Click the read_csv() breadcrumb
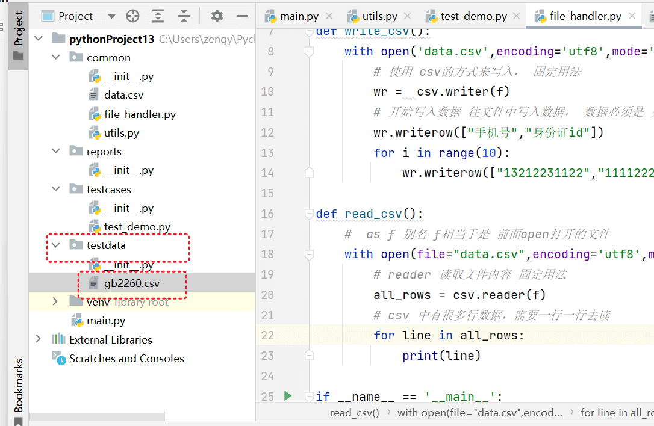The image size is (654, 426). pos(355,413)
